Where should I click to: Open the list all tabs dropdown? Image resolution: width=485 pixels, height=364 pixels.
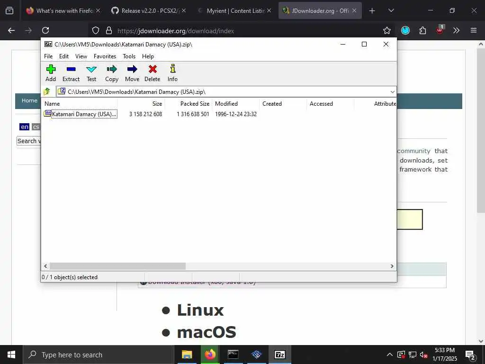click(x=391, y=10)
